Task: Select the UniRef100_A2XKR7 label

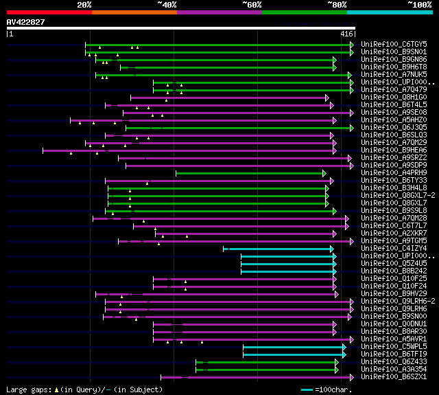Action: click(x=394, y=234)
